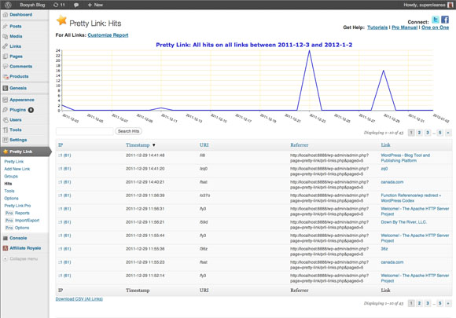Collapse the admin sidebar menu
Viewport: 456px width, 318px height.
coord(20,259)
